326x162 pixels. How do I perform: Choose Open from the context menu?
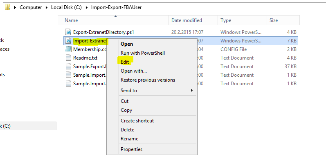pyautogui.click(x=127, y=44)
